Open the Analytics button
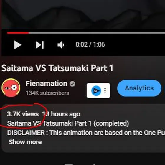 (x=139, y=88)
